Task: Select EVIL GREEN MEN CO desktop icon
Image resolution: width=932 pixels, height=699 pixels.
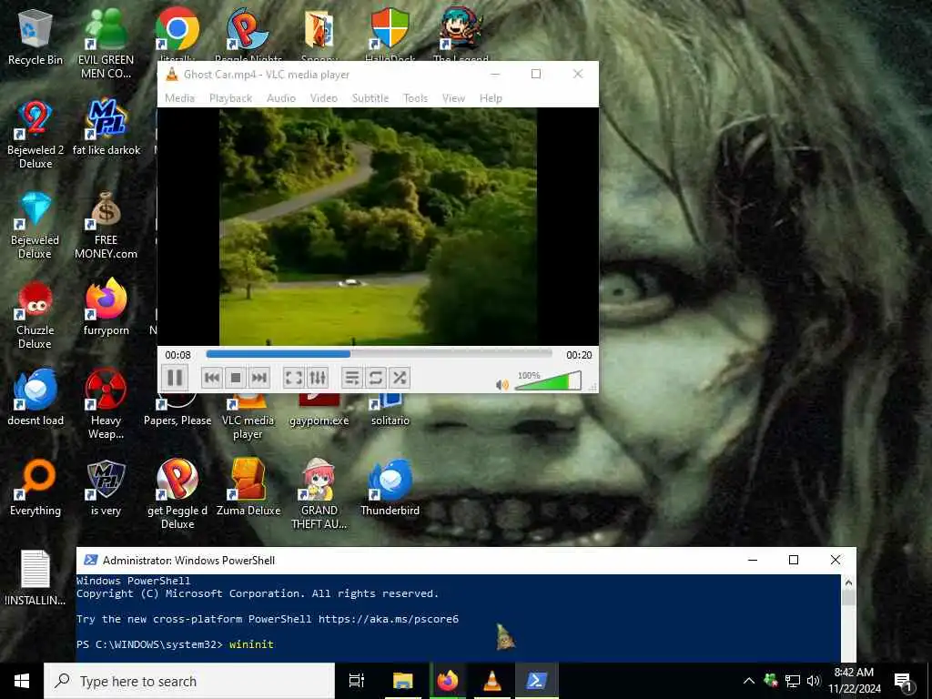Action: tap(106, 43)
